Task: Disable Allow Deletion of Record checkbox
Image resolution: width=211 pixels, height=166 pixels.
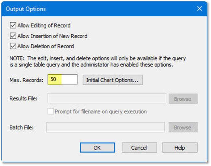Action: pyautogui.click(x=13, y=46)
